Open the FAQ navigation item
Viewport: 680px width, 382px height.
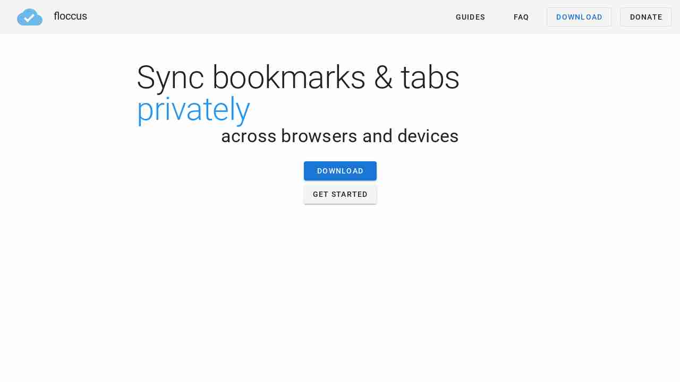521,17
